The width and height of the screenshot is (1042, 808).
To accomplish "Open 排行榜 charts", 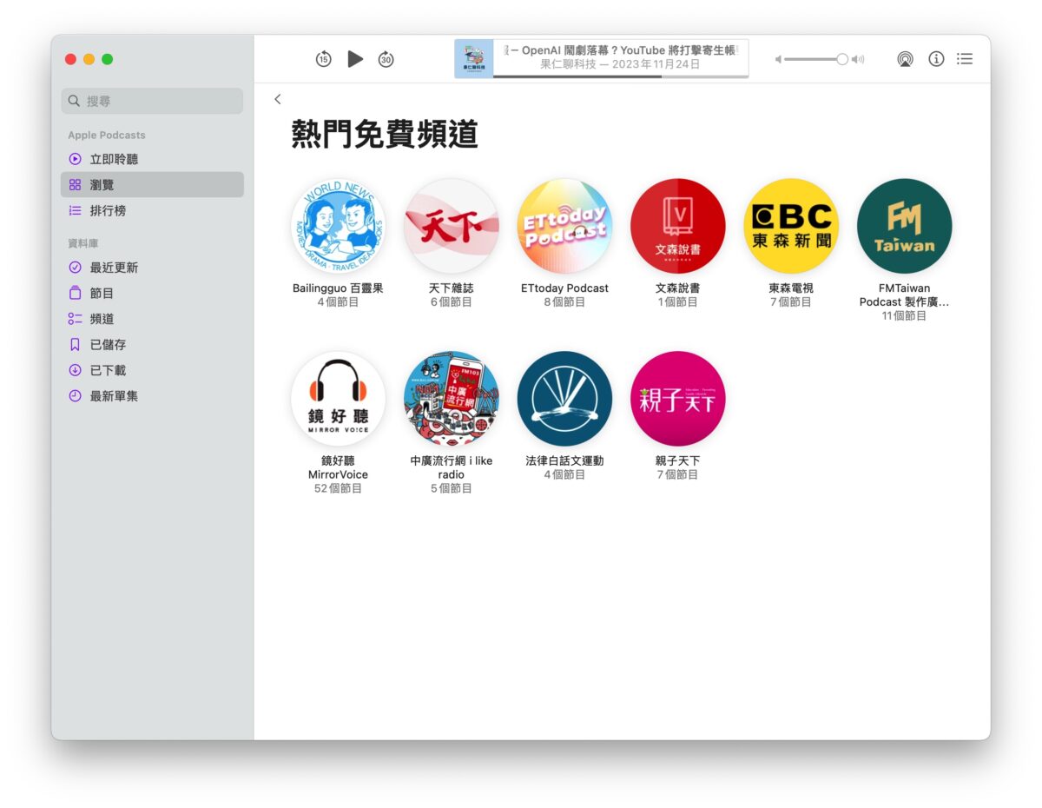I will coord(152,210).
